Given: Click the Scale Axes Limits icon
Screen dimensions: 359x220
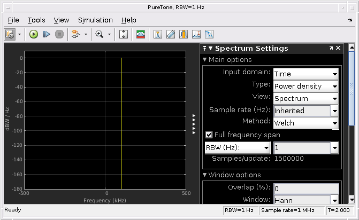Looking at the screenshot, I should click(124, 34).
